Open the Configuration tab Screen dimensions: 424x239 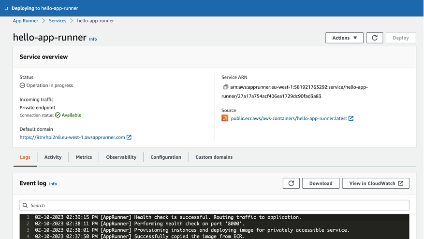tap(166, 157)
